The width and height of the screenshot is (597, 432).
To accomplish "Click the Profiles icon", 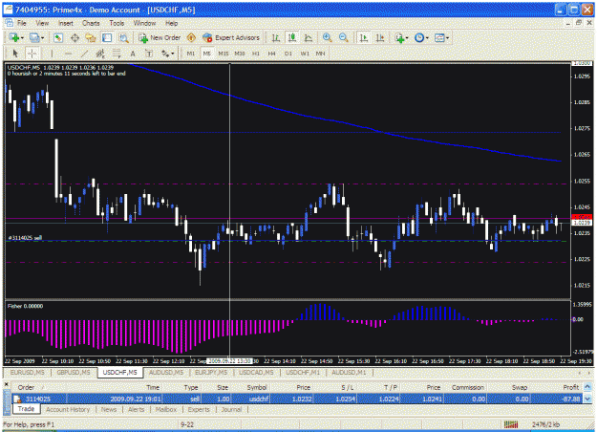I will [x=34, y=37].
